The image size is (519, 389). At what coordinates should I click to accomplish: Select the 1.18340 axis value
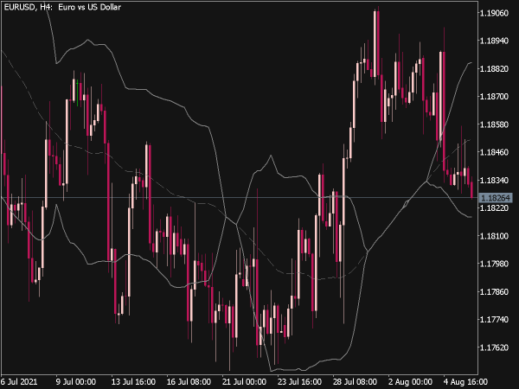click(x=494, y=181)
